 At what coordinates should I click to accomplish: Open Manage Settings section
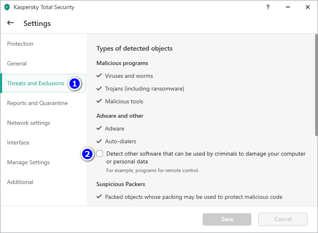coord(28,162)
